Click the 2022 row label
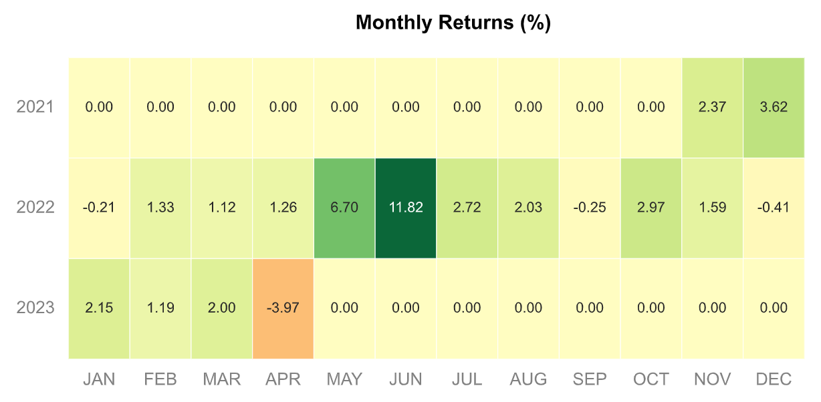Screen dimensions: 821x402 click(35, 208)
